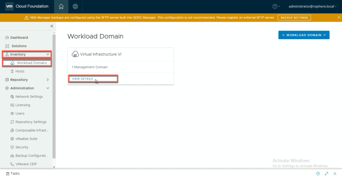The width and height of the screenshot is (342, 177).
Task: Click the Tasks panel help icon
Action: pyautogui.click(x=318, y=174)
